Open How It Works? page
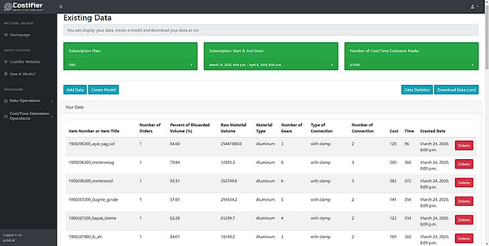The image size is (489, 246). coord(23,74)
